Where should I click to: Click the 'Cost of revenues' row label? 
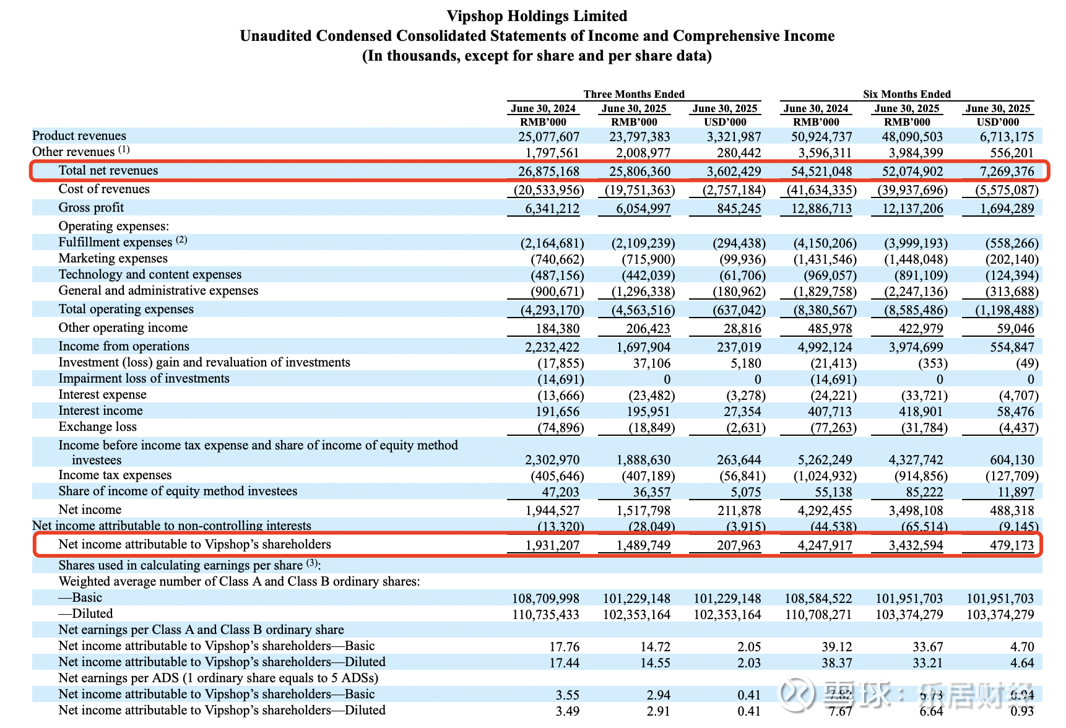point(104,189)
